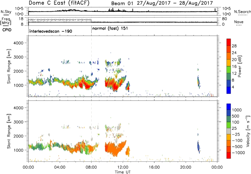Click the blue echo near 21:30 in velocity panel

[199, 147]
